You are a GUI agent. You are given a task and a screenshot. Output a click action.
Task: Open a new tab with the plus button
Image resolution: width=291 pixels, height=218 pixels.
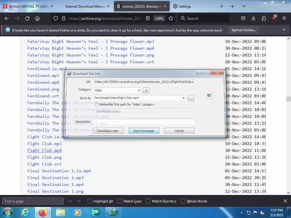(232, 7)
